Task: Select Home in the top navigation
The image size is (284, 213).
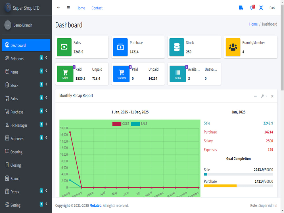Action: tap(81, 8)
